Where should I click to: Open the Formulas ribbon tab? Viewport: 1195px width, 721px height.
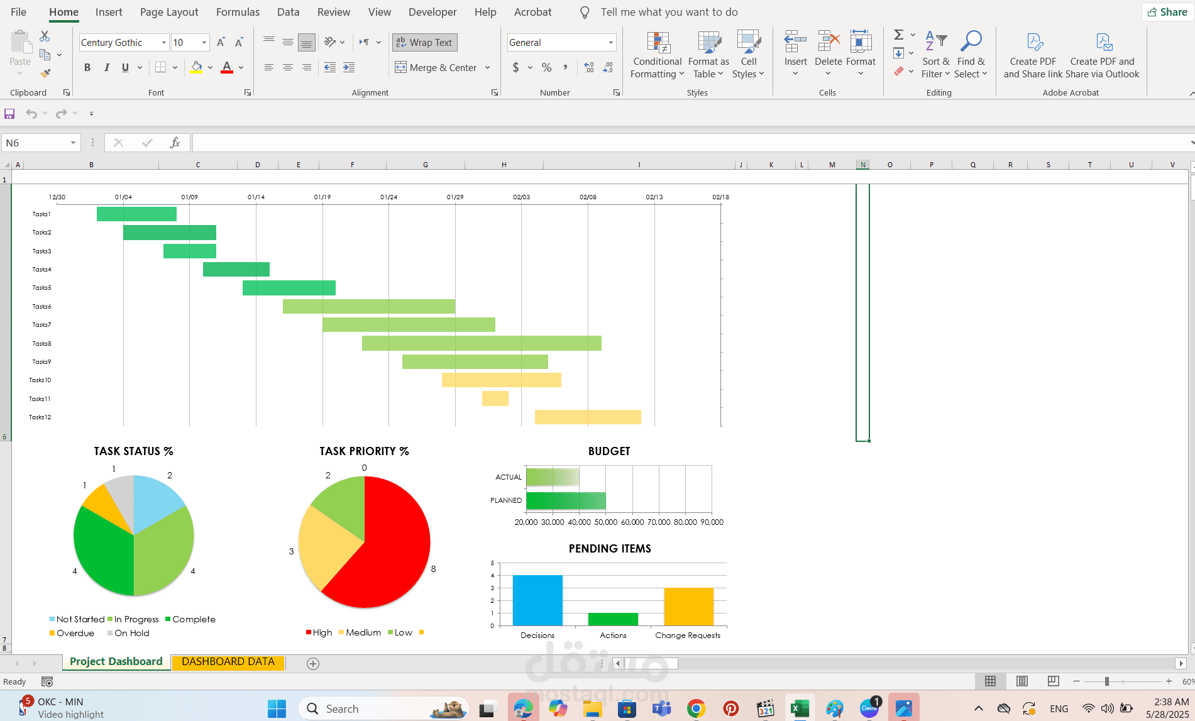[x=238, y=12]
